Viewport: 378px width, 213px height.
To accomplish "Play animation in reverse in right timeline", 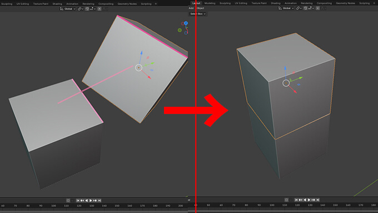I will [305, 200].
